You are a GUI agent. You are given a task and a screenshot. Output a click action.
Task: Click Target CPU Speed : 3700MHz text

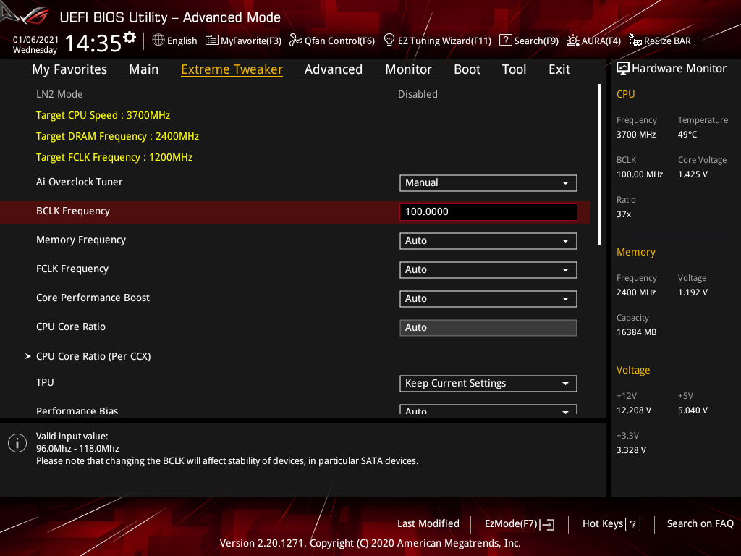103,115
